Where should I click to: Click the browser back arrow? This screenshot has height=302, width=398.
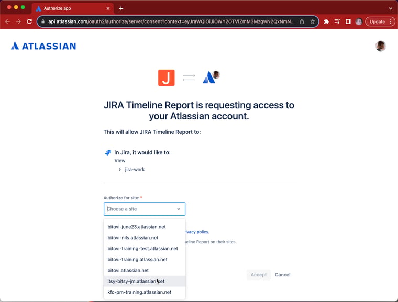7,21
